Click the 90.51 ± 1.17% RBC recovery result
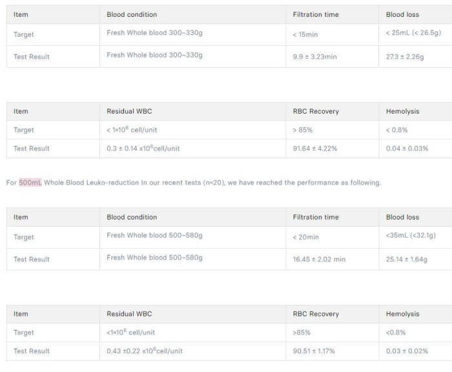 [x=313, y=351]
